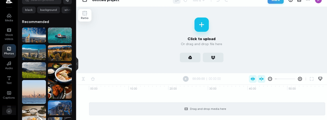Select the pointer select tool
This screenshot has height=120, width=327.
(177, 1)
